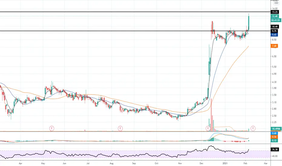Click the RSI axis value 40.00
Screen dimensions: 282x166
click(275, 156)
